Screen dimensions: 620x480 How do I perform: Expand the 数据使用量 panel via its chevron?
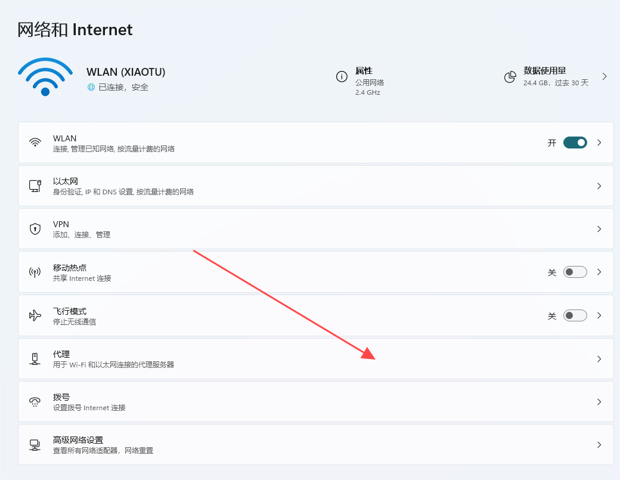[605, 76]
